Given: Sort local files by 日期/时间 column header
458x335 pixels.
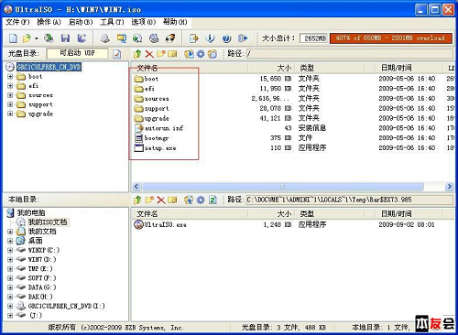Looking at the screenshot, I should pos(409,213).
